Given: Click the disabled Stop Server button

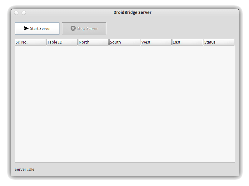Looking at the screenshot, I should coord(84,29).
